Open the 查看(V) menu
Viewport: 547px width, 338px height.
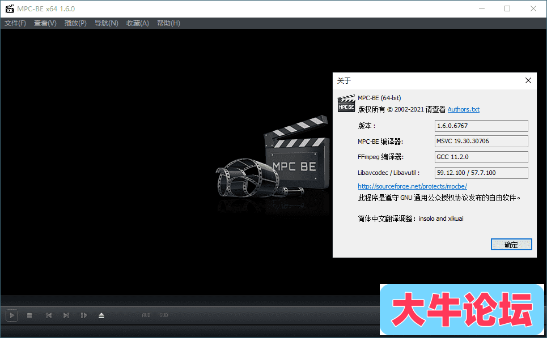[x=45, y=23]
